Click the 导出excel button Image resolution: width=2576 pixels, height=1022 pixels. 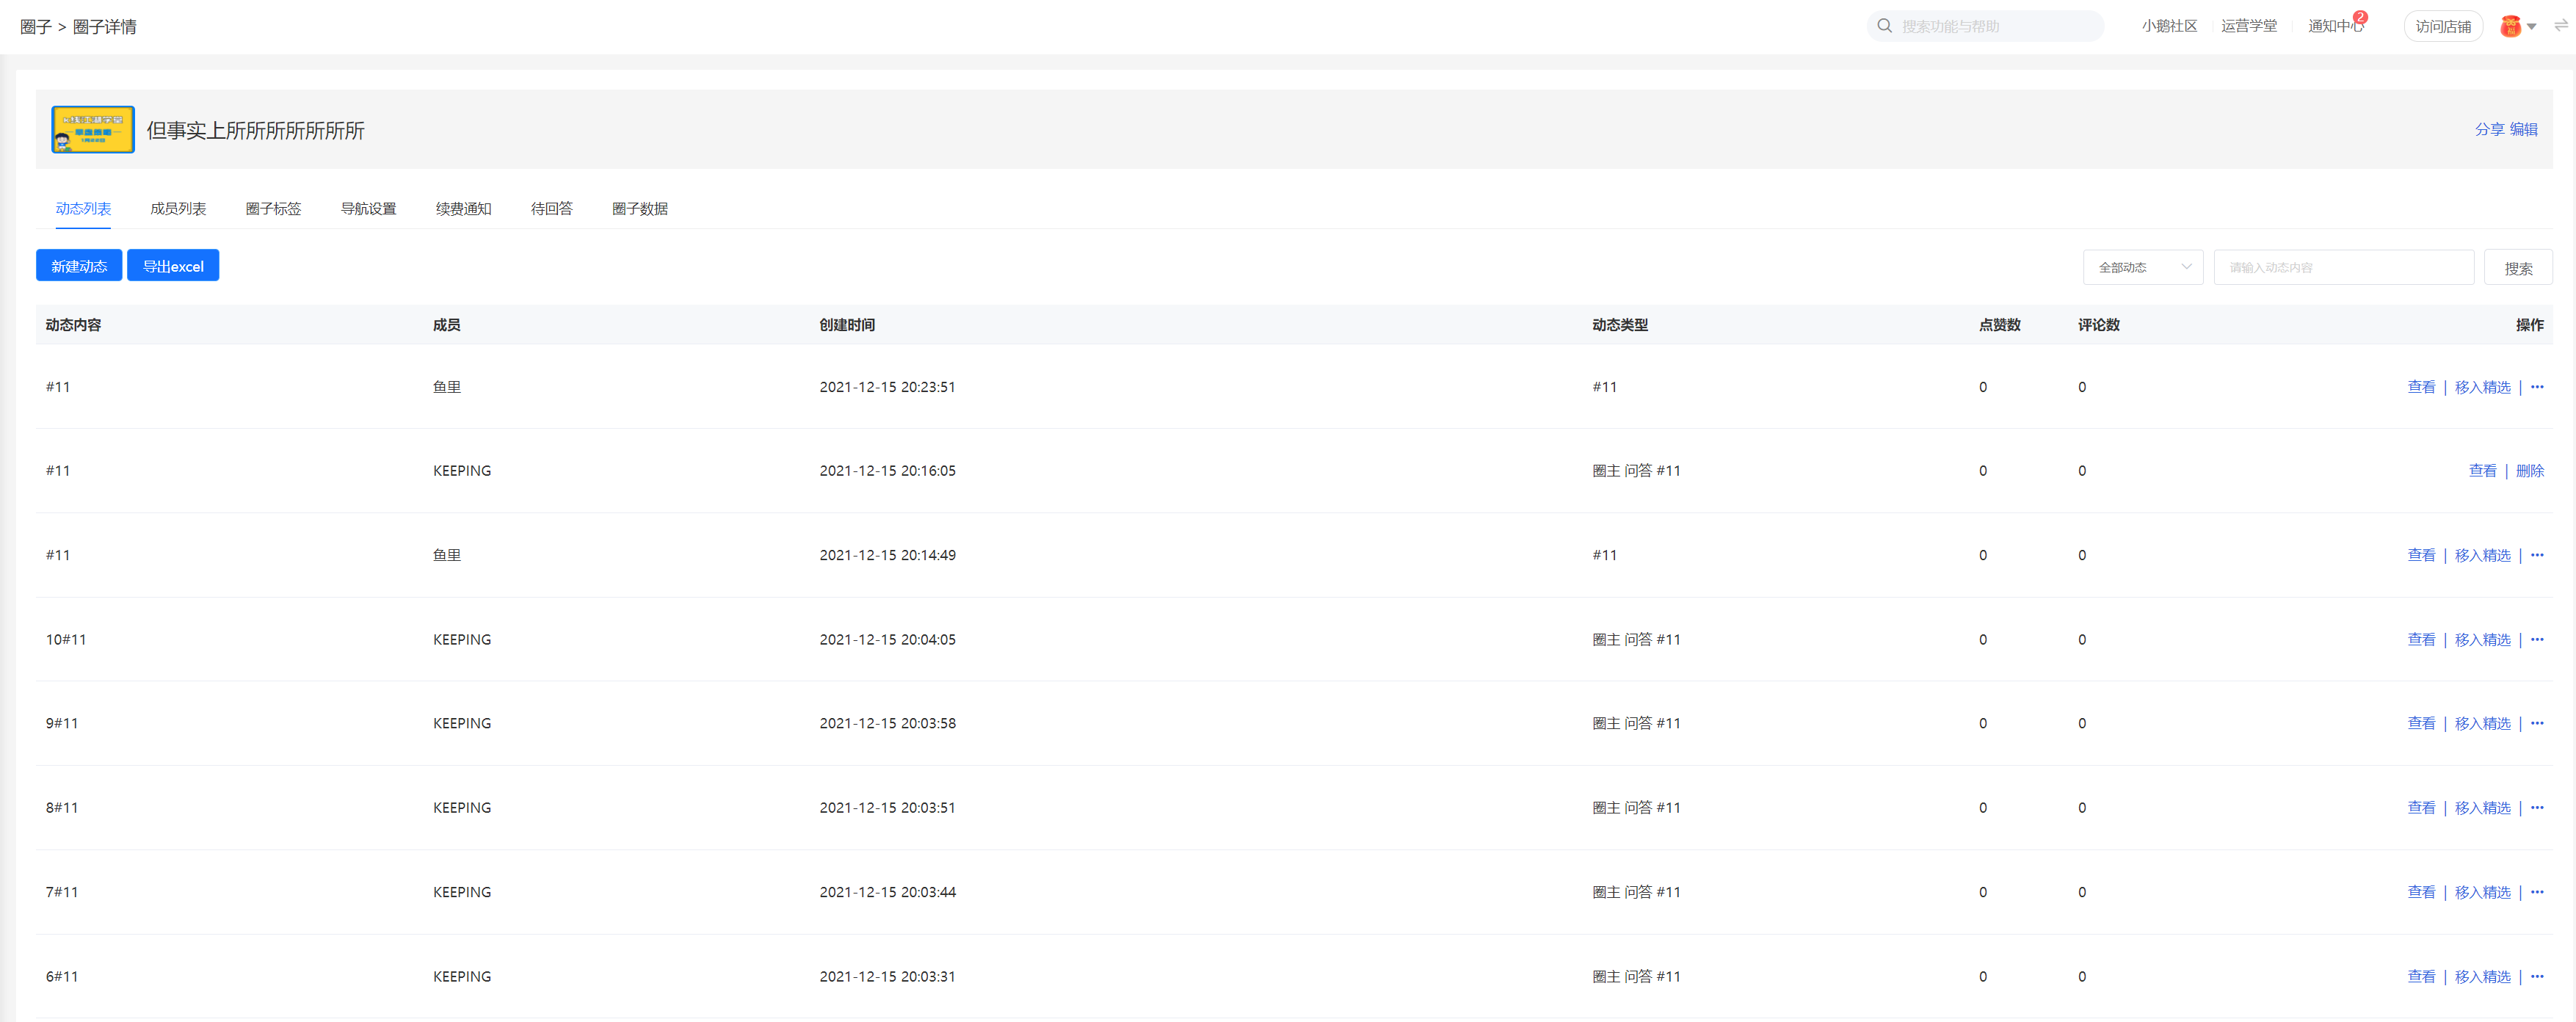coord(173,266)
